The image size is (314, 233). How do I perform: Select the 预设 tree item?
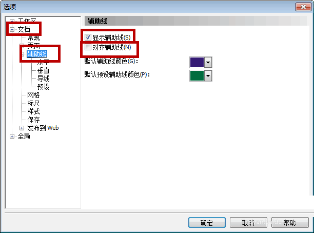[x=43, y=87]
